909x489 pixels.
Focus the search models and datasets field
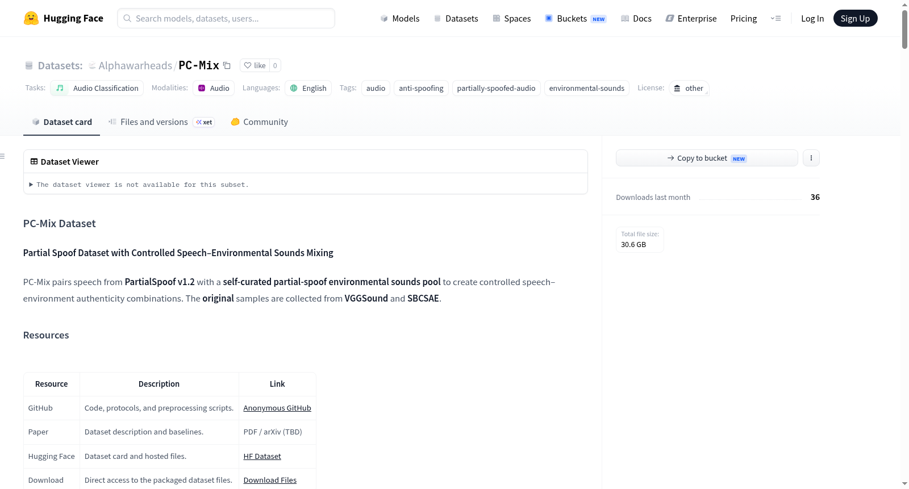(x=226, y=18)
